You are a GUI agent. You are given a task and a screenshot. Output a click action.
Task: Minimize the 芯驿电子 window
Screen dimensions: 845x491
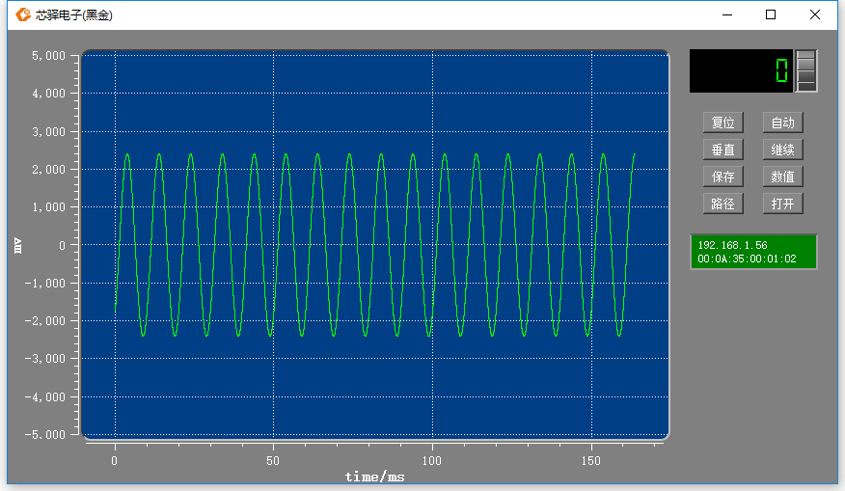[727, 14]
